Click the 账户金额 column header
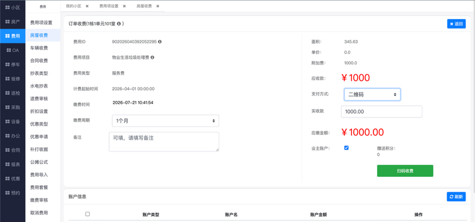 [x=318, y=214]
